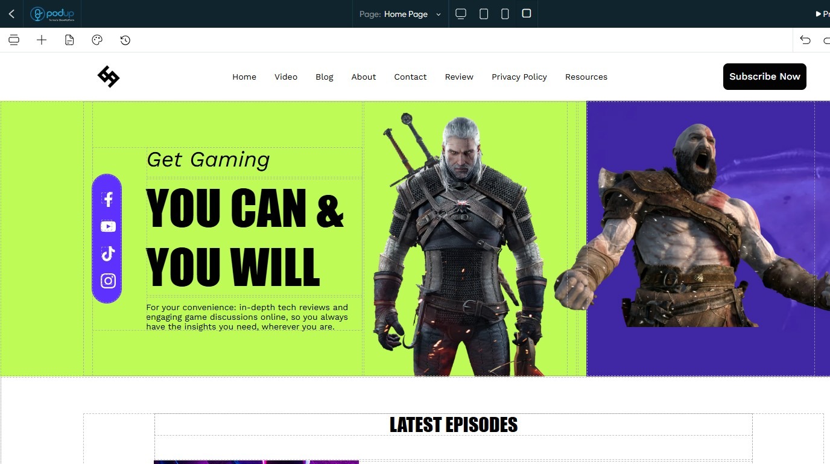Click the Instagram social icon
The width and height of the screenshot is (830, 464).
pyautogui.click(x=108, y=281)
